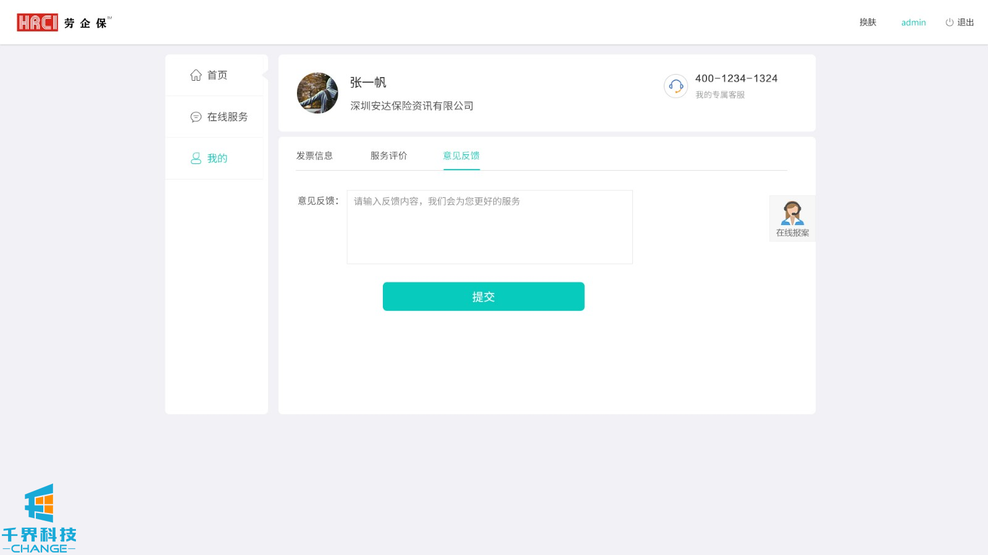
Task: Select the user icon beside 我的
Action: pos(196,158)
